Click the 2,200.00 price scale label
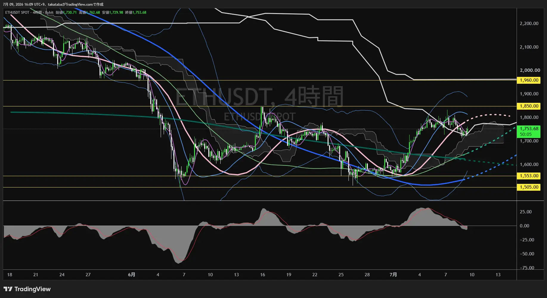The width and height of the screenshot is (547, 298). tap(529, 24)
